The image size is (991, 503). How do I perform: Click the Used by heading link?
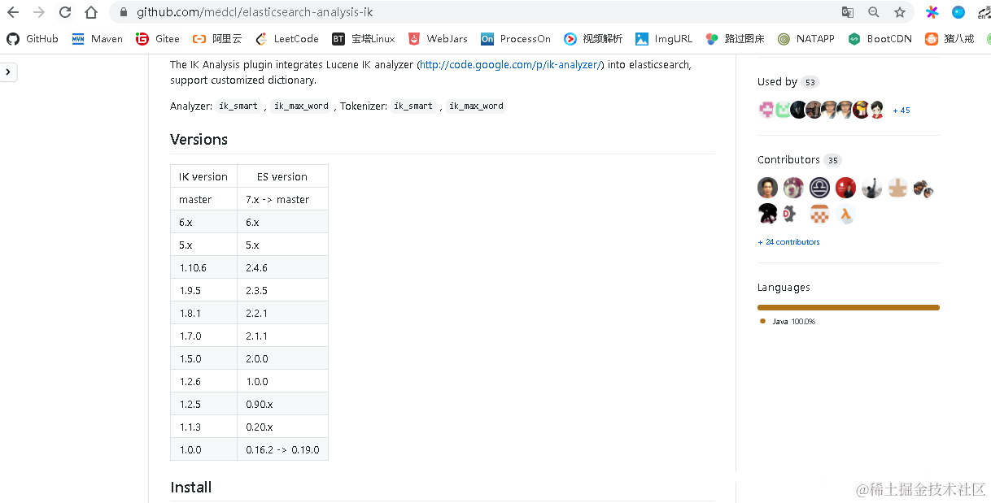click(x=777, y=82)
